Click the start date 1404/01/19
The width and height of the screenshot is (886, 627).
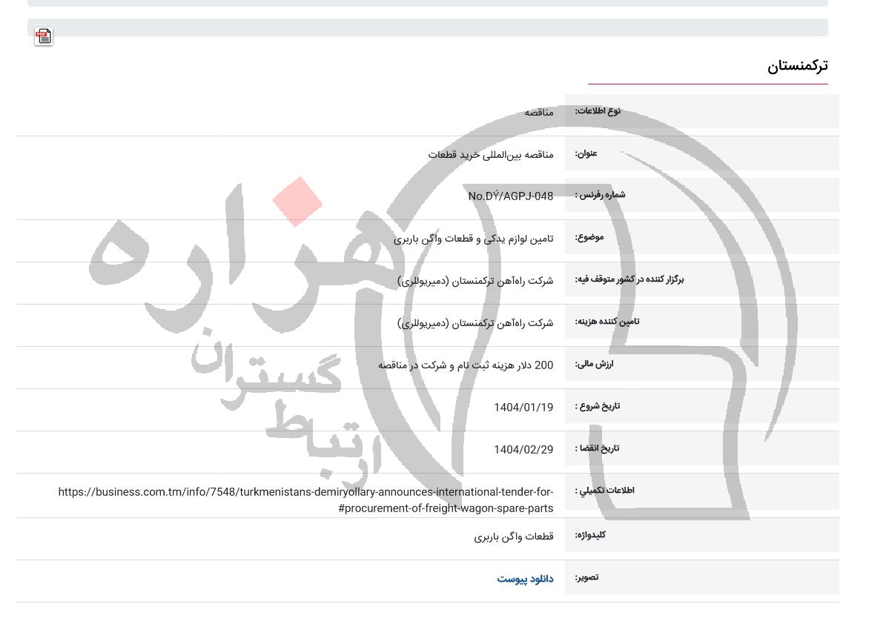[x=523, y=407]
